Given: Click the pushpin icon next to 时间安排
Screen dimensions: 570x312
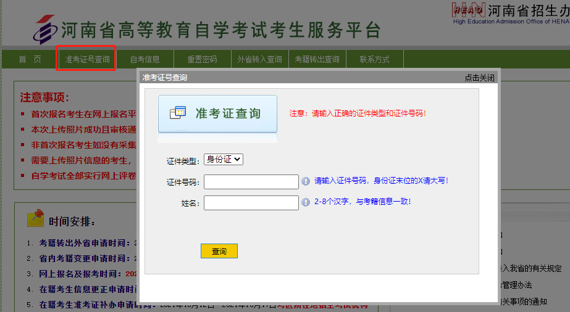Looking at the screenshot, I should [x=35, y=218].
